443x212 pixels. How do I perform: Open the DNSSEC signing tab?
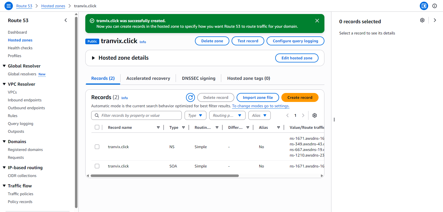199,78
